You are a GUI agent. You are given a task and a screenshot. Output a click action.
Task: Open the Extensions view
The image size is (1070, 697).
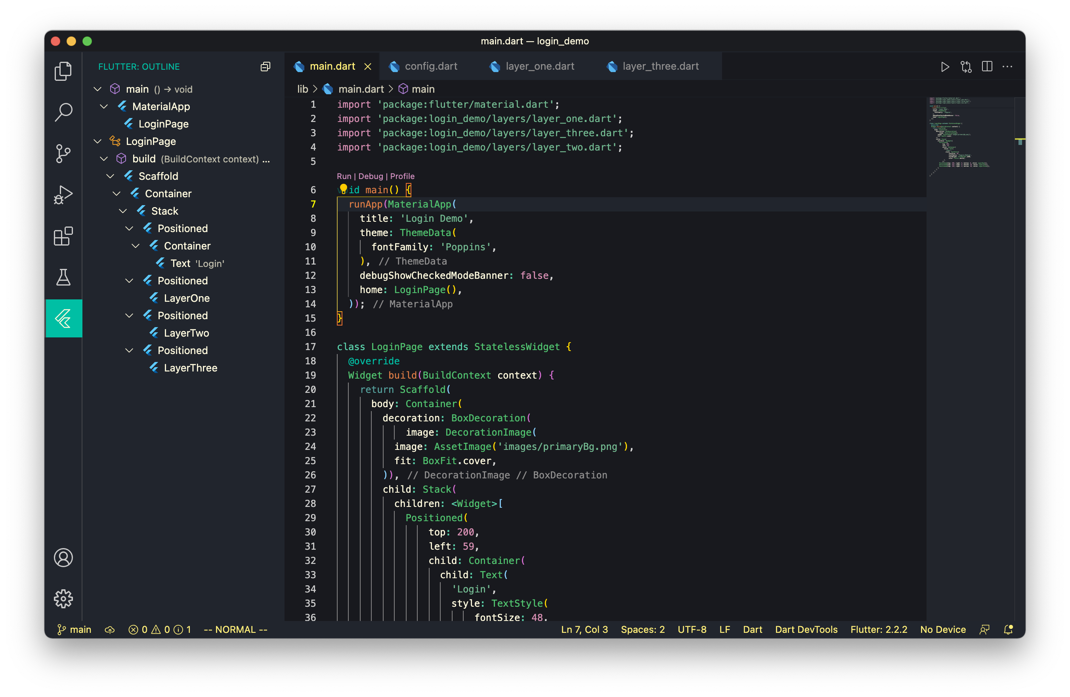[63, 236]
